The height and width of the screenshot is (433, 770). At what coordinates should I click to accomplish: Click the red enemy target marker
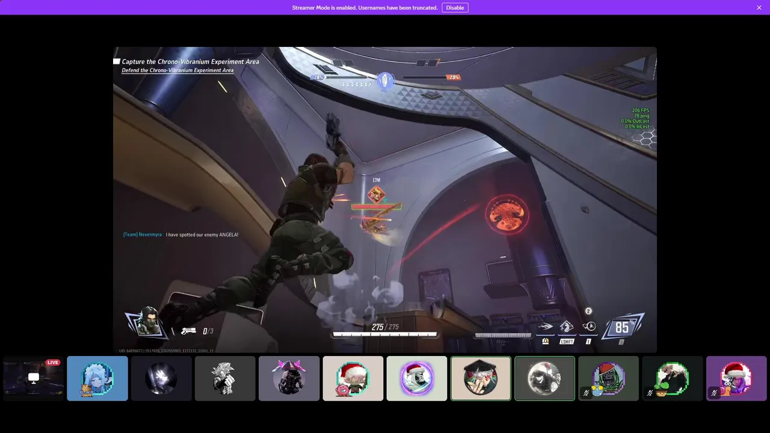(508, 215)
